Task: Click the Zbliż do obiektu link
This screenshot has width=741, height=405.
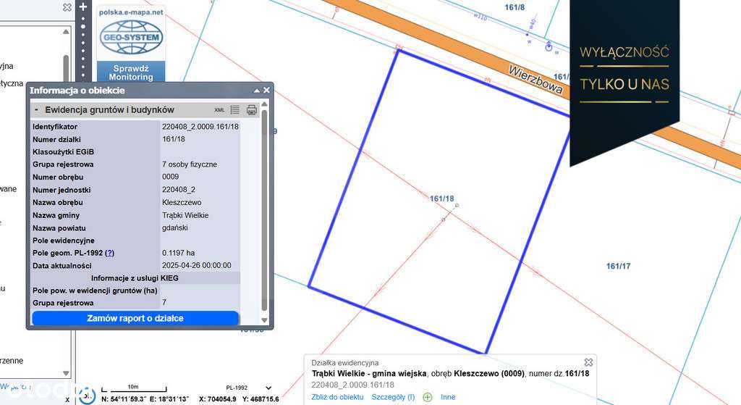Action: [337, 397]
